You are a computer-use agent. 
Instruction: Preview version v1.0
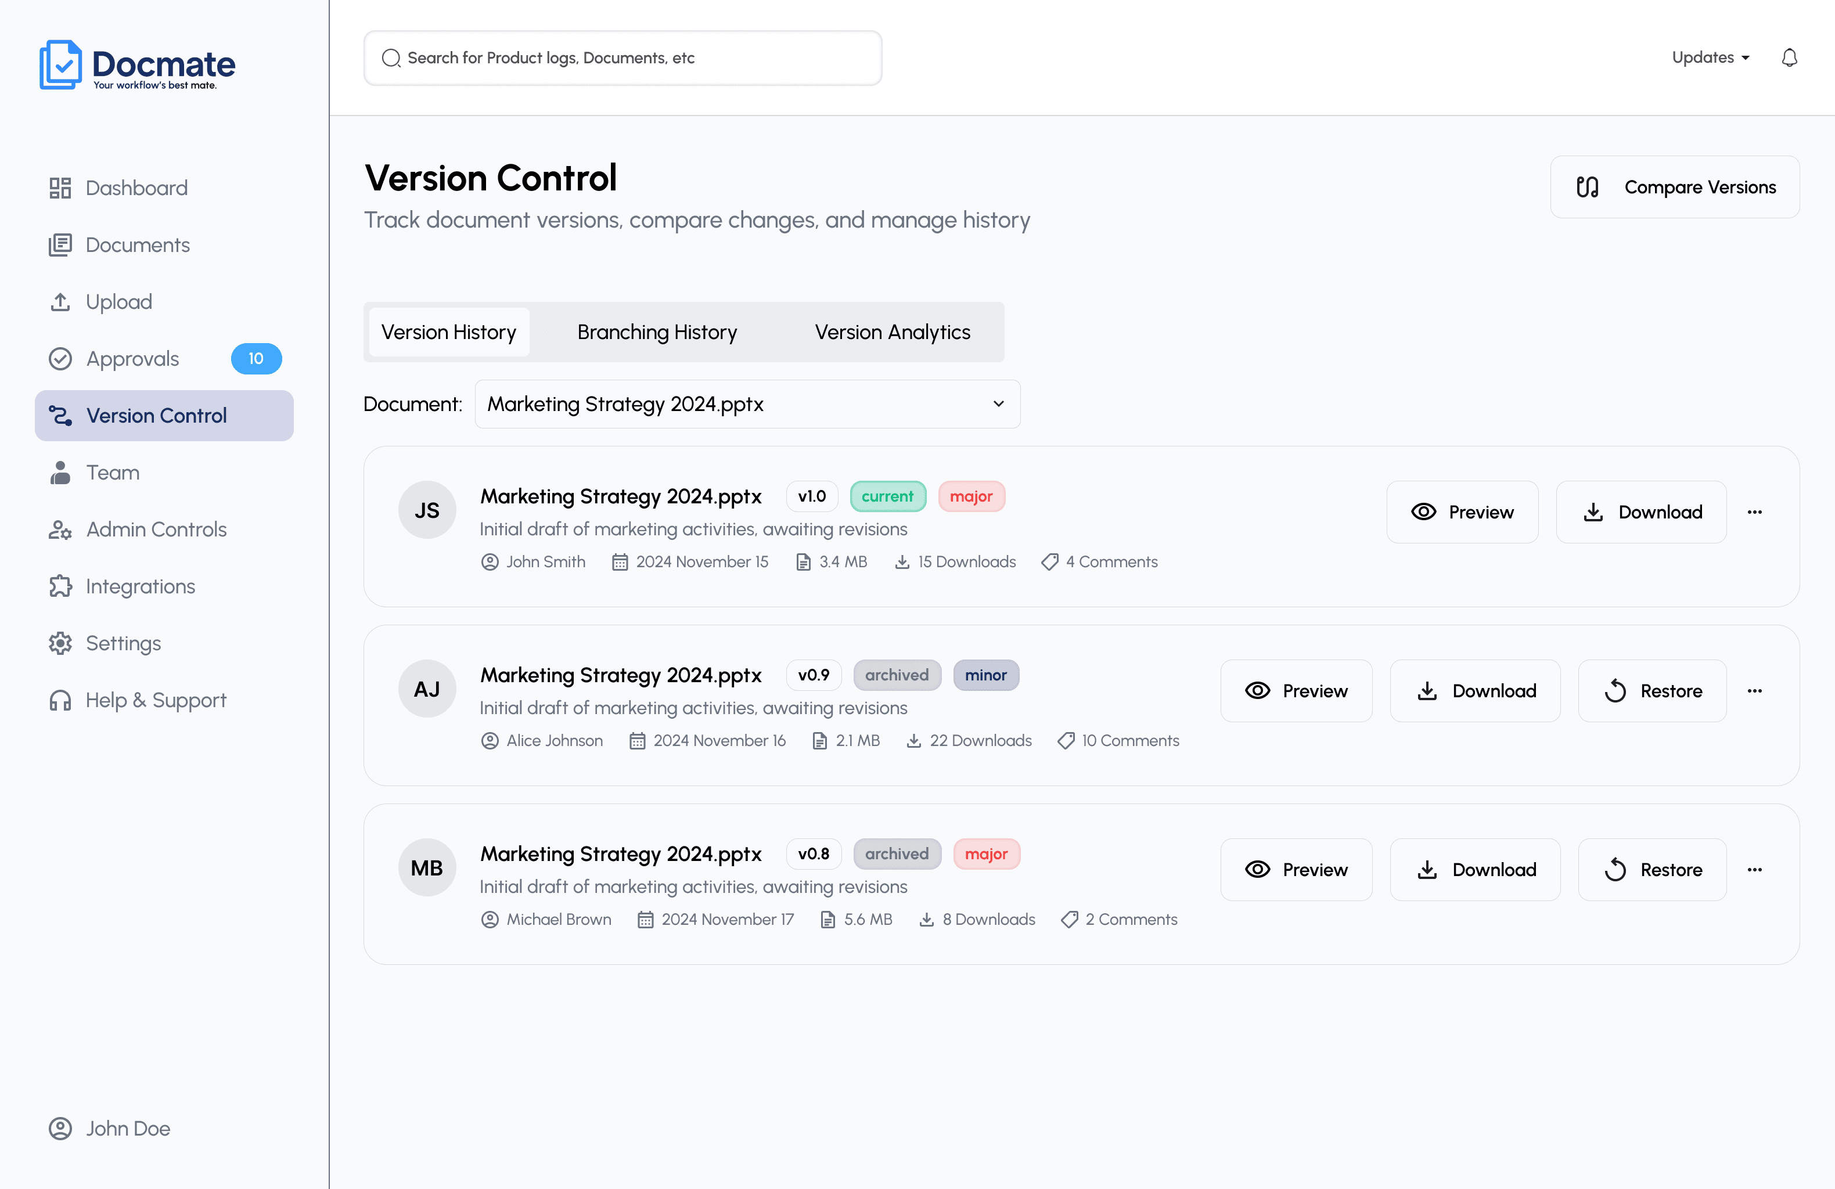pyautogui.click(x=1462, y=512)
